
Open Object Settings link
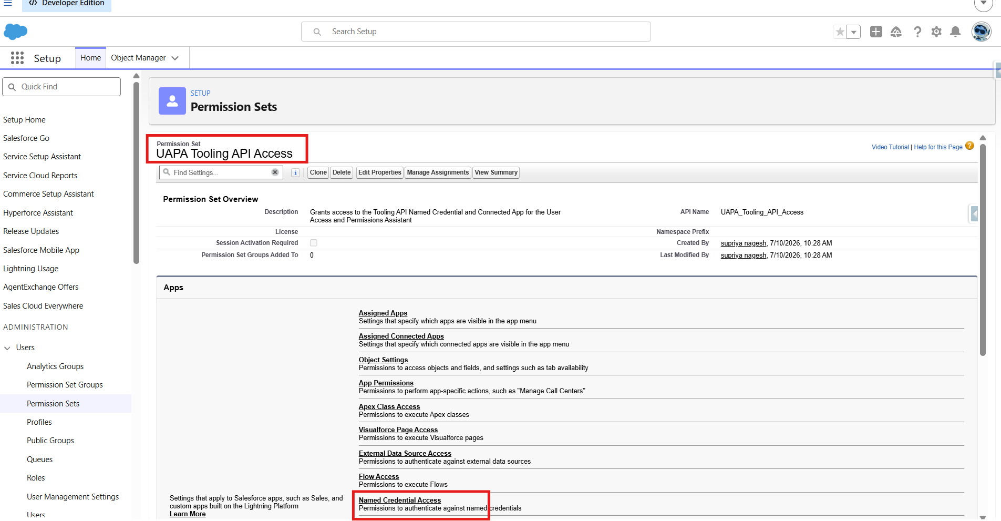tap(384, 360)
